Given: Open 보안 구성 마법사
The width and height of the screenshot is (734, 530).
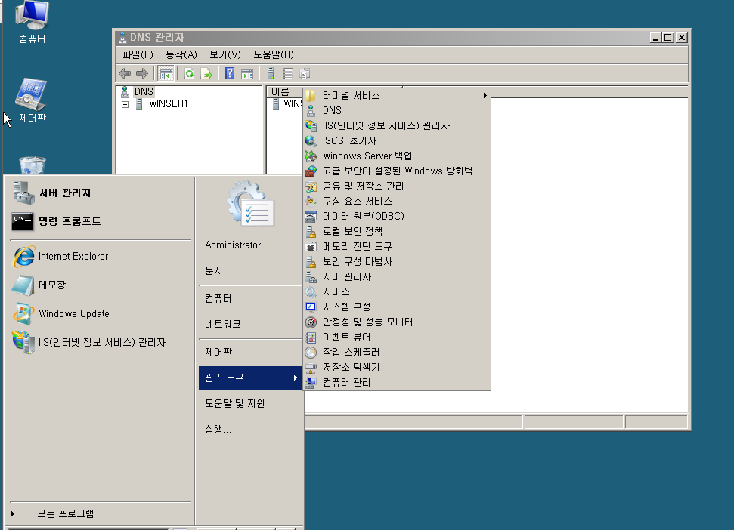Looking at the screenshot, I should [397, 261].
